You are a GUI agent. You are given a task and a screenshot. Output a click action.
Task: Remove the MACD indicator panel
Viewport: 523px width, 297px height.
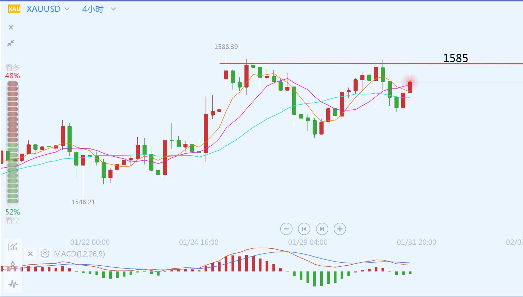pyautogui.click(x=30, y=254)
